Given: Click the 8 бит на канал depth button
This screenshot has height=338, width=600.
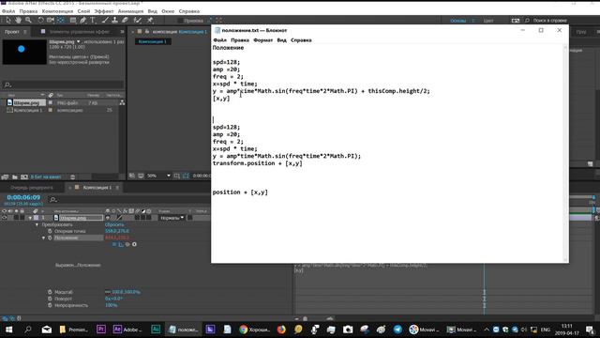Looking at the screenshot, I should coord(46,177).
